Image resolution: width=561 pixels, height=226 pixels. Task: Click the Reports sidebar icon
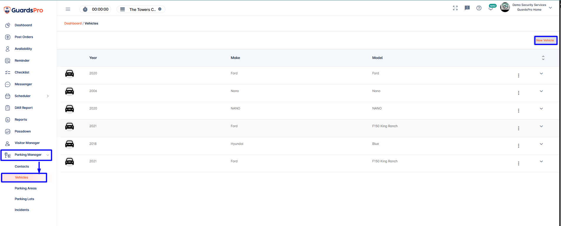coord(8,120)
